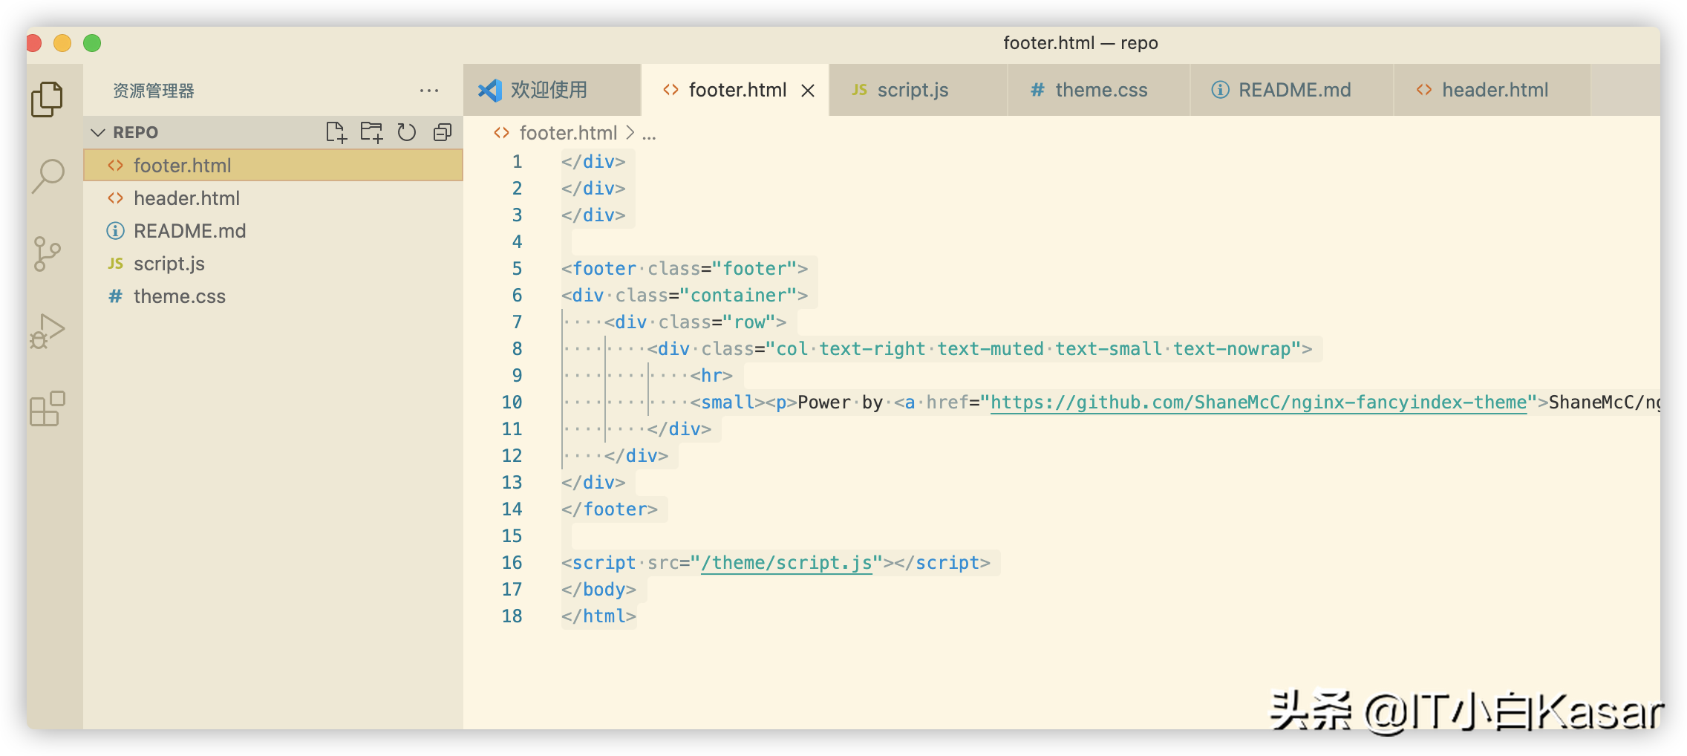
Task: Click the New Folder icon in REPO header
Action: pyautogui.click(x=371, y=132)
